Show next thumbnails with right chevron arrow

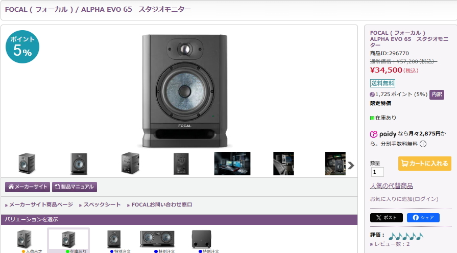click(x=351, y=166)
